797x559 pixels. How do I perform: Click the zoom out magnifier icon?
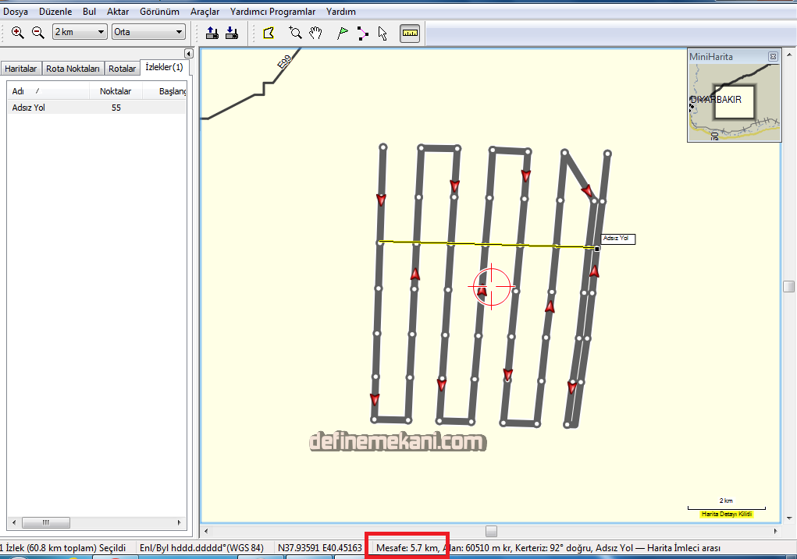coord(37,33)
